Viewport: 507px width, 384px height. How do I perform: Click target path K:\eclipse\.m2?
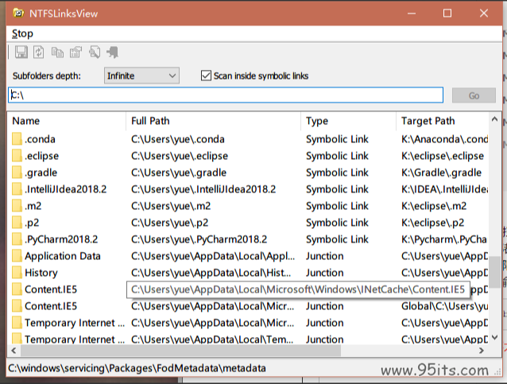tap(434, 206)
